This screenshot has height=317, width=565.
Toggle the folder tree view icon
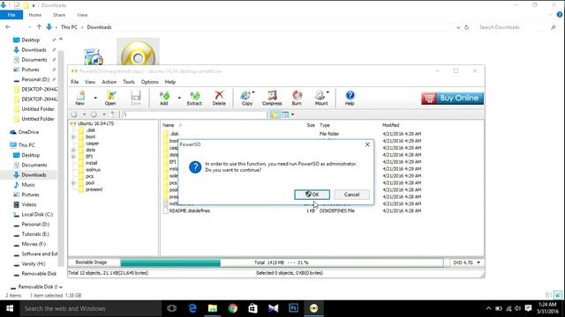(274, 114)
